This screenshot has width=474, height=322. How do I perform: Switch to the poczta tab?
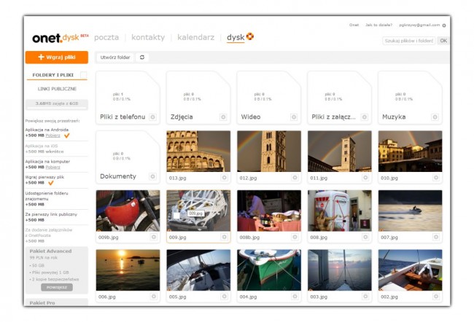pyautogui.click(x=106, y=37)
